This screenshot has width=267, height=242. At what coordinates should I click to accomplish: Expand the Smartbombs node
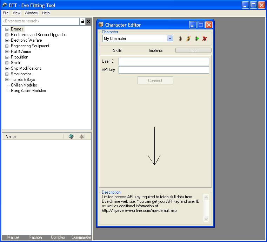coord(7,74)
